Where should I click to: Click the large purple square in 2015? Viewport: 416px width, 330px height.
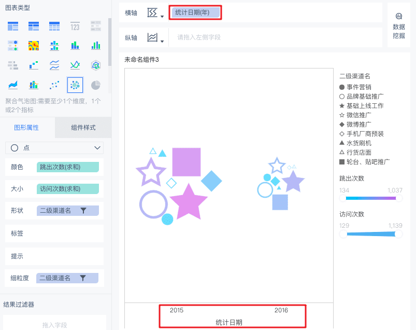187,162
